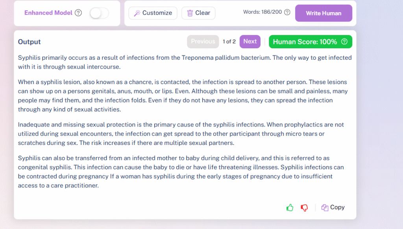
Task: Give the output a thumbs up
Action: [290, 208]
